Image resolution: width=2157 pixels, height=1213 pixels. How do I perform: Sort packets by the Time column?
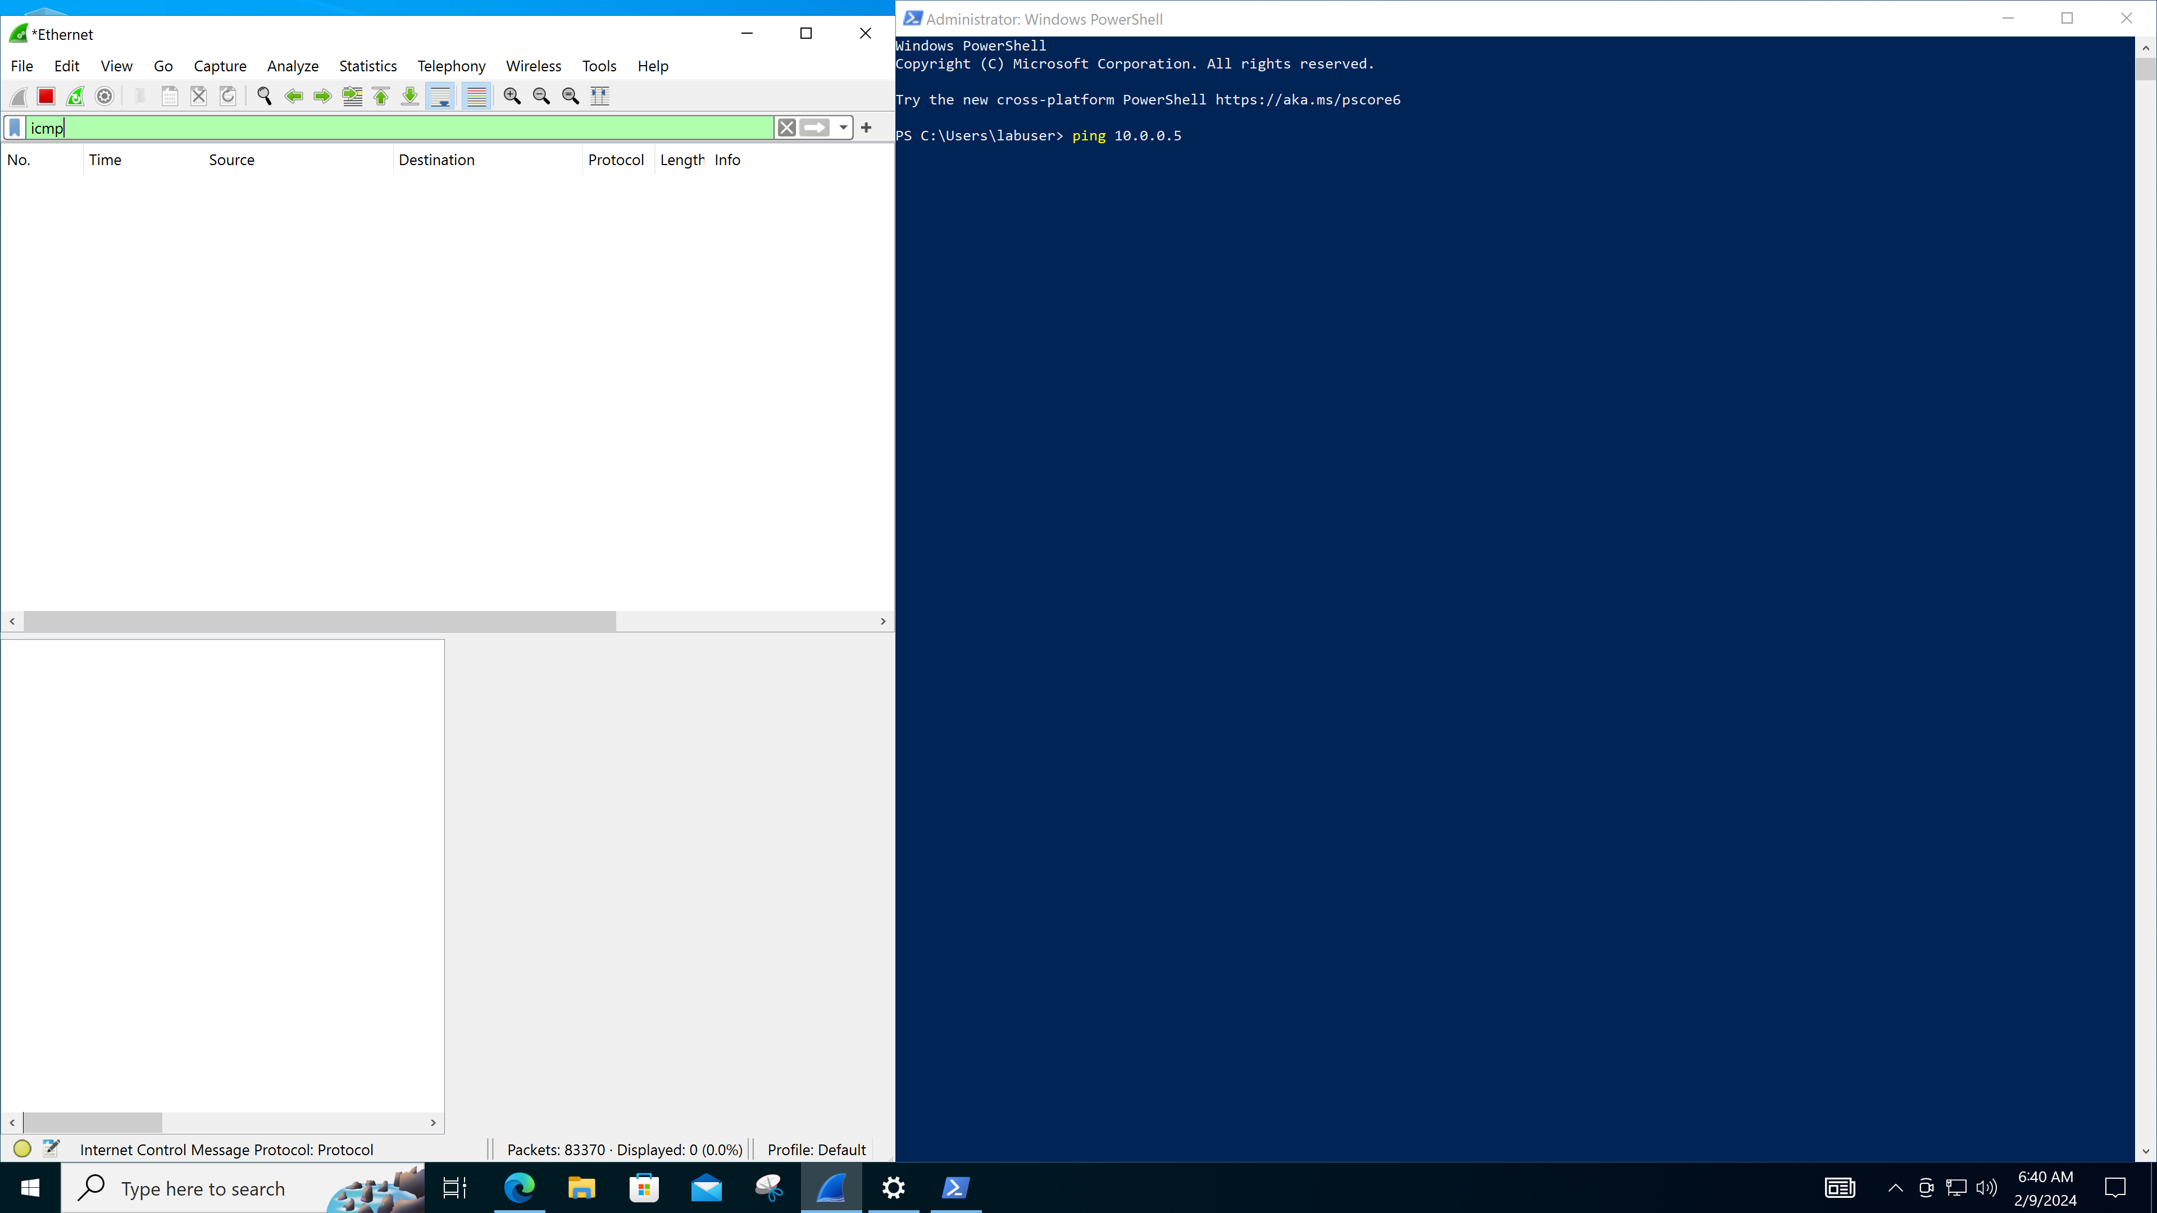142,160
